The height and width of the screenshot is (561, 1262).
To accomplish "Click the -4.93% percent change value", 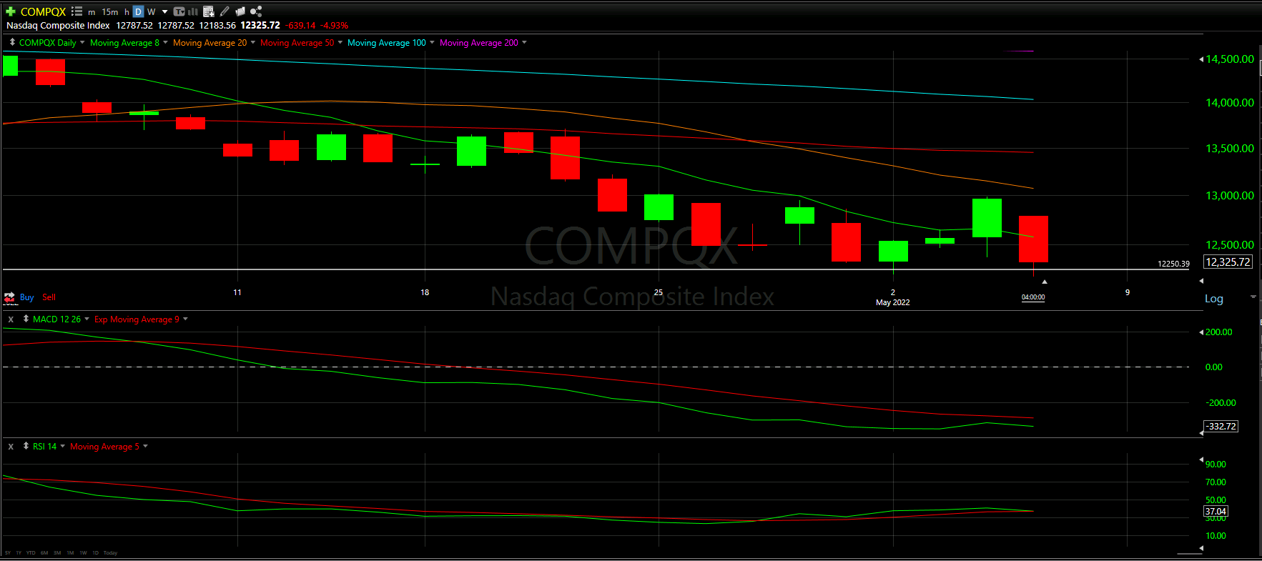I will [x=334, y=26].
